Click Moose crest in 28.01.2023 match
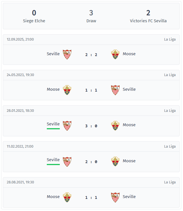 pos(115,126)
